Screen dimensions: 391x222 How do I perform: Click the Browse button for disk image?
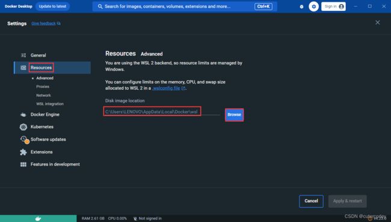tap(234, 115)
